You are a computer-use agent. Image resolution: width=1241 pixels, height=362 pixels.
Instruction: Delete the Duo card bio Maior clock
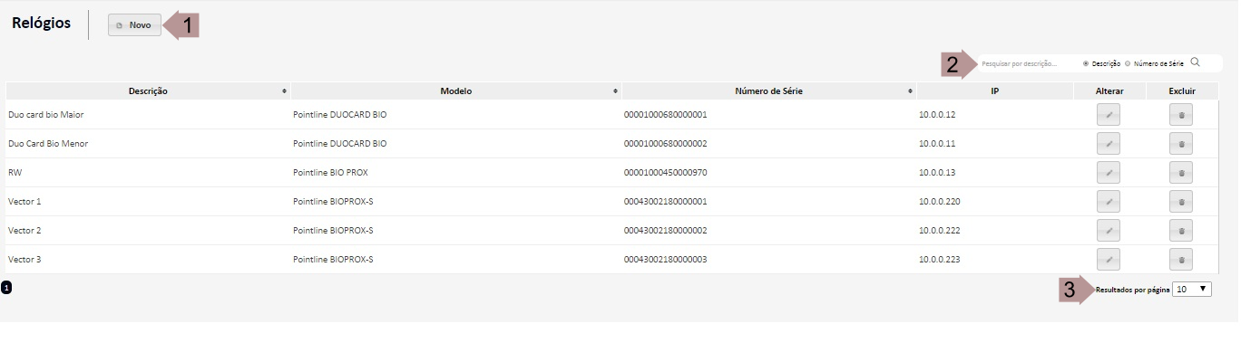tap(1180, 115)
